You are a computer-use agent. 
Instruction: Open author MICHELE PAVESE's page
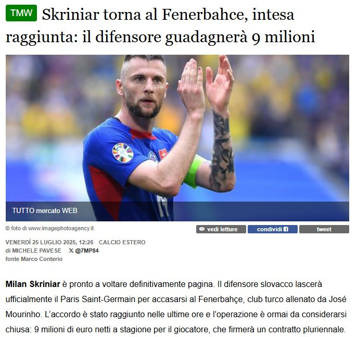pos(36,251)
